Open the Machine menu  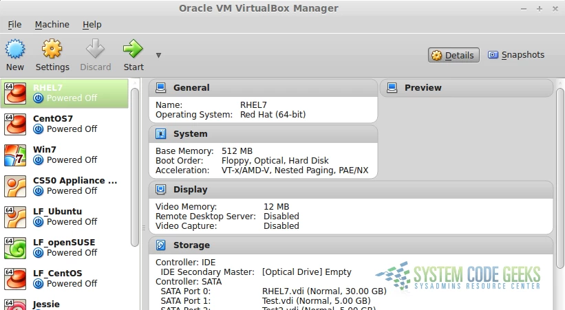[x=52, y=24]
